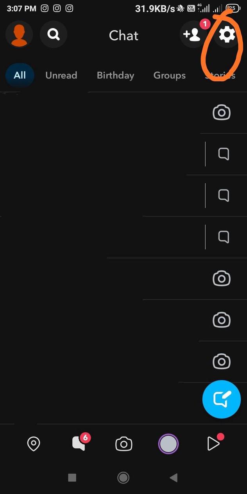Image resolution: width=247 pixels, height=494 pixels.
Task: Open Memories via the purple circle
Action: tap(168, 444)
